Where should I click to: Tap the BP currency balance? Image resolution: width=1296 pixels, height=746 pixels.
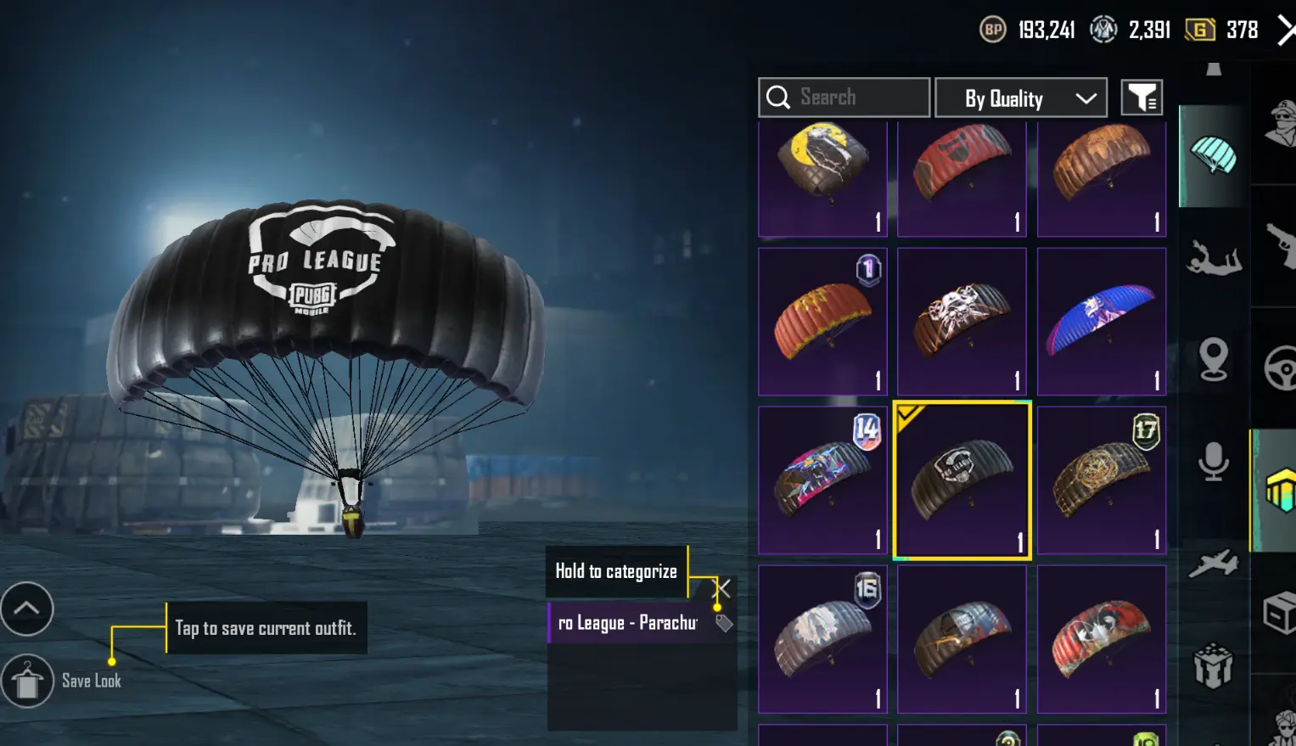[x=1028, y=30]
